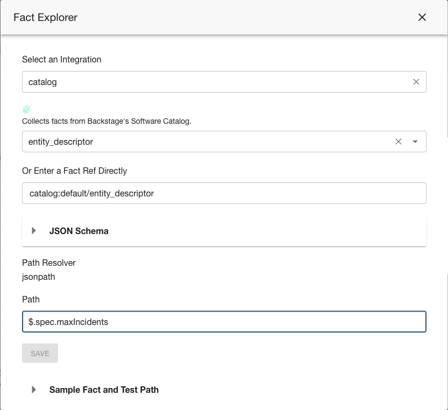Clear the entity_descriptor fact selection
The height and width of the screenshot is (410, 448).
pos(399,142)
